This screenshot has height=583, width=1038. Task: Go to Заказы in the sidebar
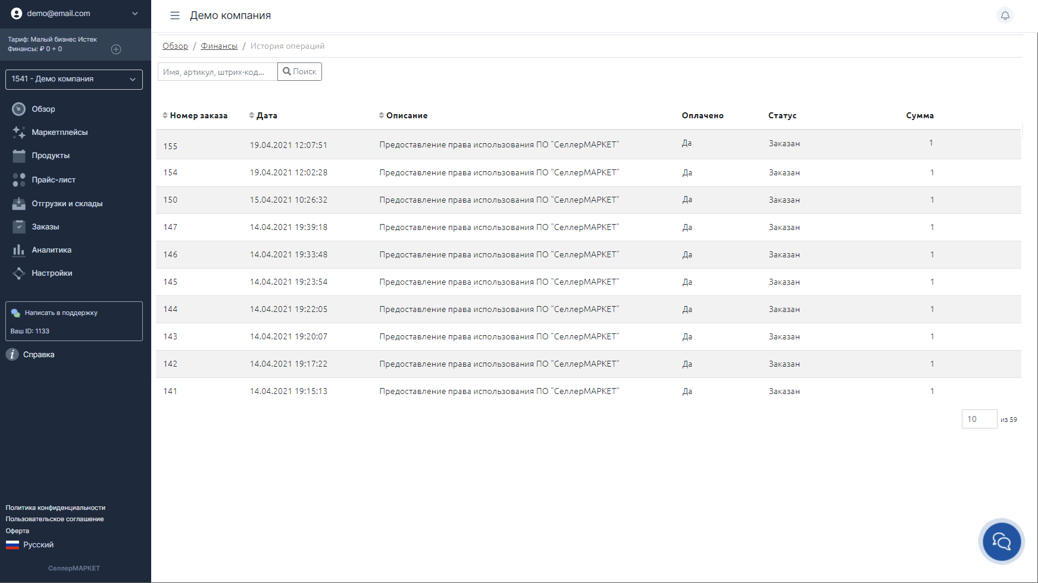tap(45, 227)
